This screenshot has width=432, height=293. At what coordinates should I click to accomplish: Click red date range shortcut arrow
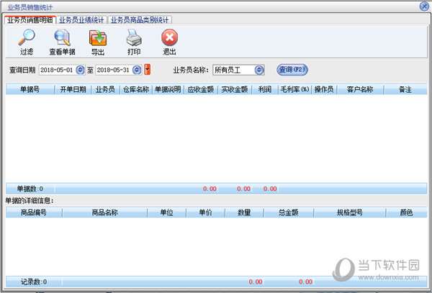tap(148, 70)
